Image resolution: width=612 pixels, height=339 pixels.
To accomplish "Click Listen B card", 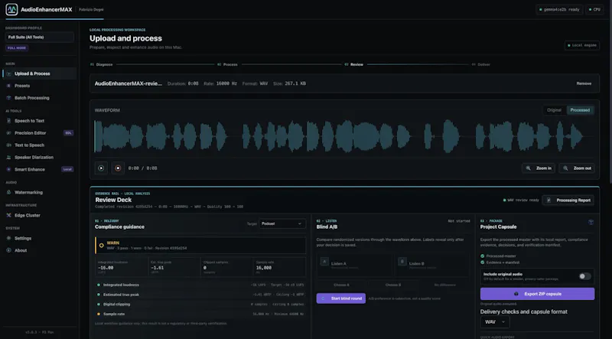I will (x=432, y=266).
